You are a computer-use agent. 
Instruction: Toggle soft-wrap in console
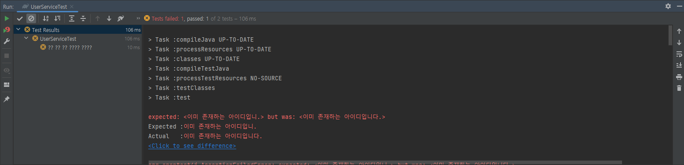(679, 54)
